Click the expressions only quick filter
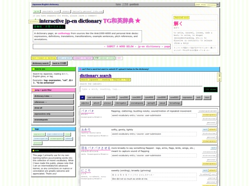 pos(53,114)
